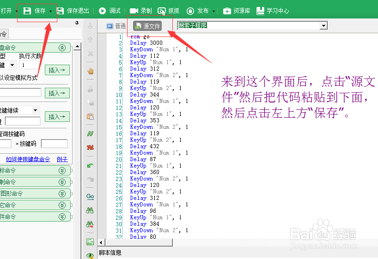This screenshot has height=259, width=378.
Task: Click the gray X delete icon
Action: tap(91, 54)
